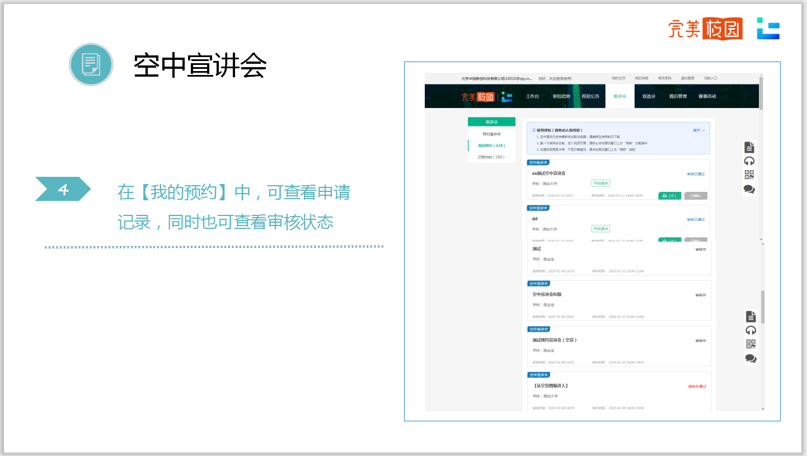
Task: Click the upper QR code icon
Action: (x=749, y=175)
